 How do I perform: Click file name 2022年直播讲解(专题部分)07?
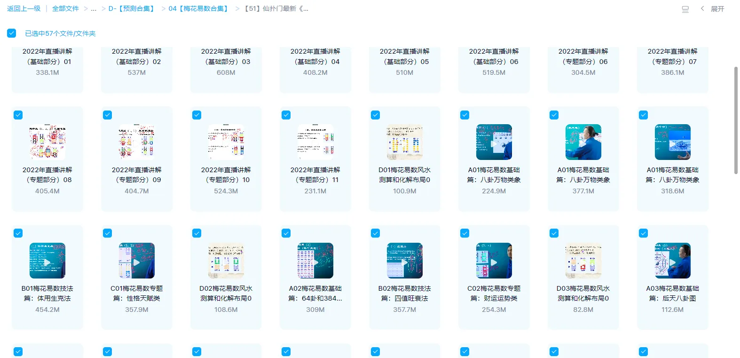[x=673, y=56]
